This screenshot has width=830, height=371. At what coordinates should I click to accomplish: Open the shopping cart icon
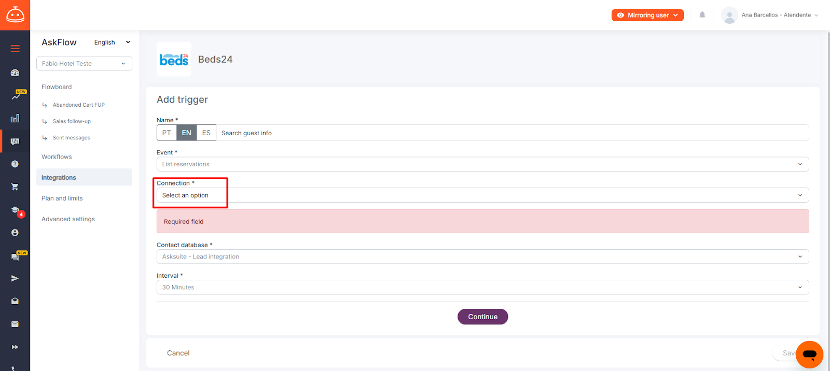pyautogui.click(x=15, y=187)
